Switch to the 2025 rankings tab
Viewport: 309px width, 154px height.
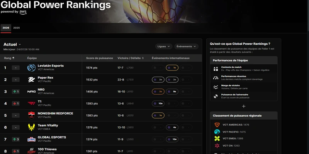pyautogui.click(x=17, y=28)
